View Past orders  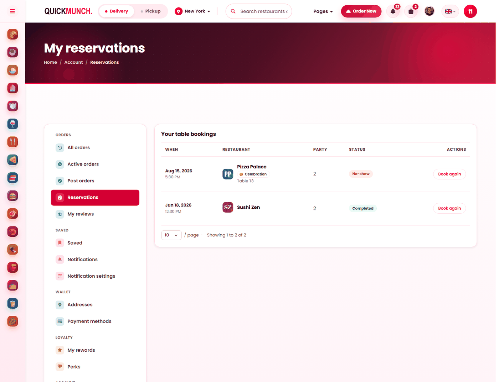pyautogui.click(x=95, y=181)
